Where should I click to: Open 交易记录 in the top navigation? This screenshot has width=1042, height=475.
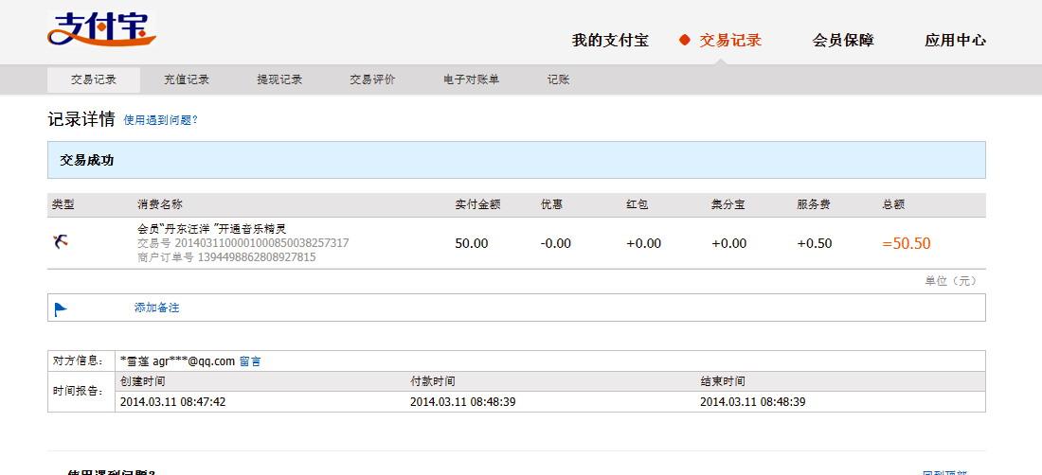(730, 41)
